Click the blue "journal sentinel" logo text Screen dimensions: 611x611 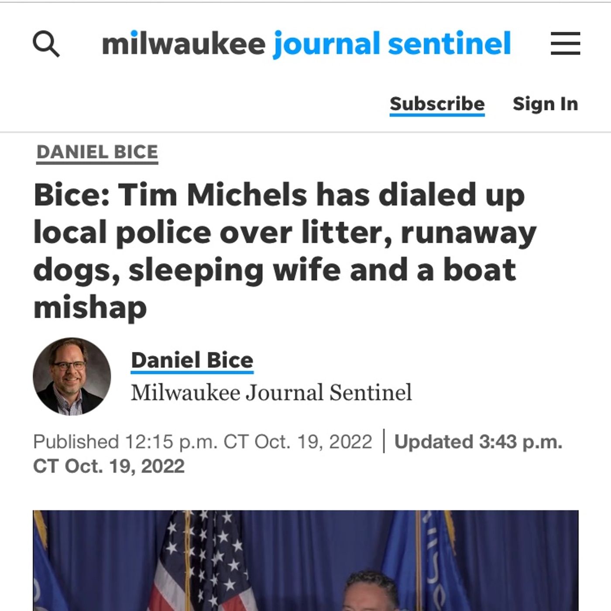click(392, 44)
